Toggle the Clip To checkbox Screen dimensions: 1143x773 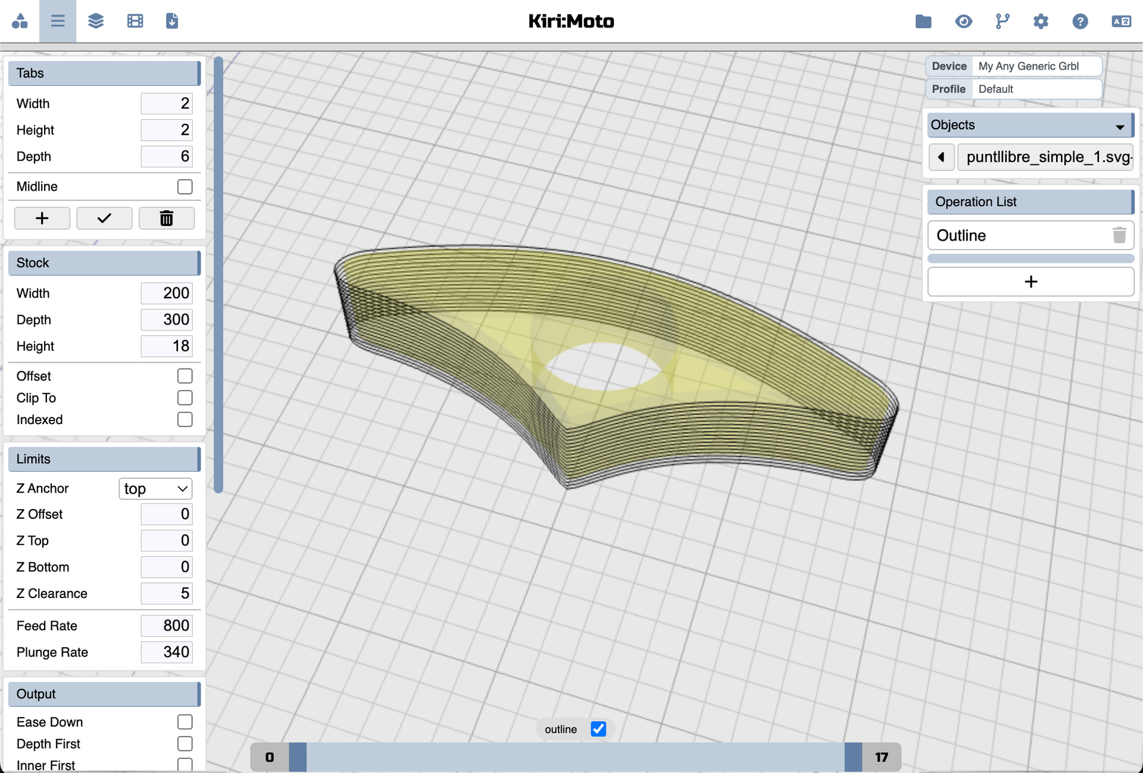tap(185, 398)
